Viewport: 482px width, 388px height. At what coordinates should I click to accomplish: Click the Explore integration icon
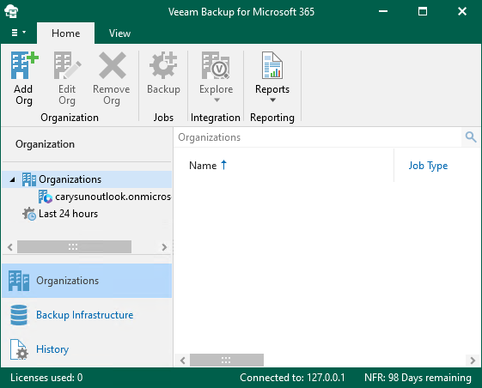(216, 65)
